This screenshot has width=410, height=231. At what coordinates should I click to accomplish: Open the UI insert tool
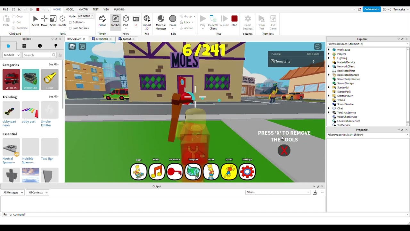tap(136, 21)
